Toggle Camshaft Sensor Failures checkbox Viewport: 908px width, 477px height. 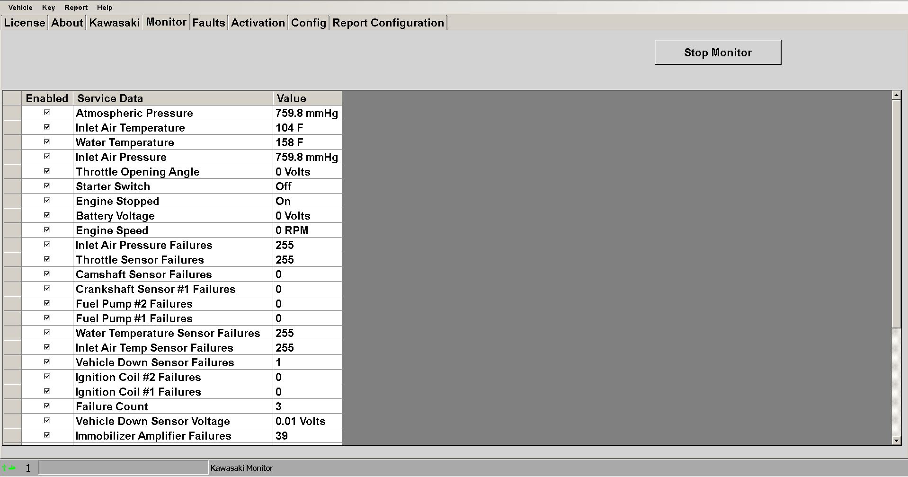pyautogui.click(x=47, y=274)
